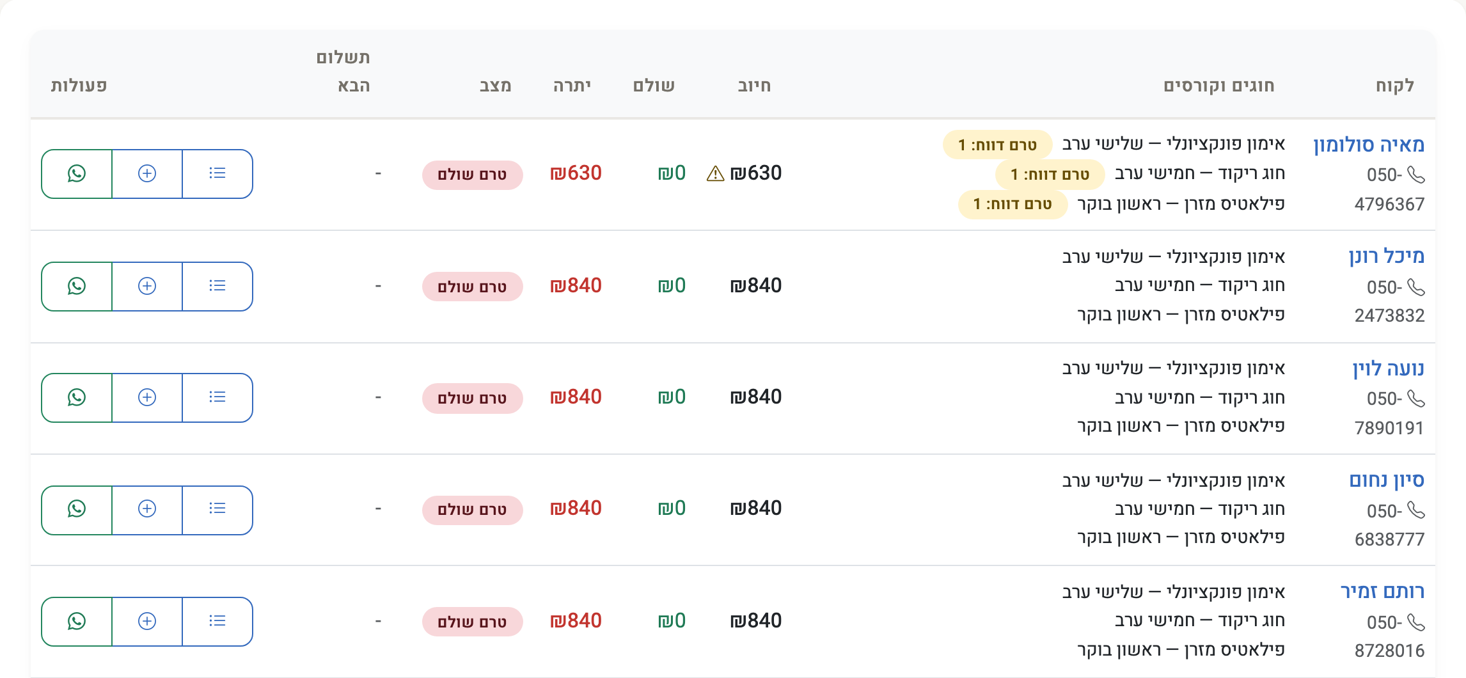
Task: Open customer רותם זמיר
Action: 1383,592
